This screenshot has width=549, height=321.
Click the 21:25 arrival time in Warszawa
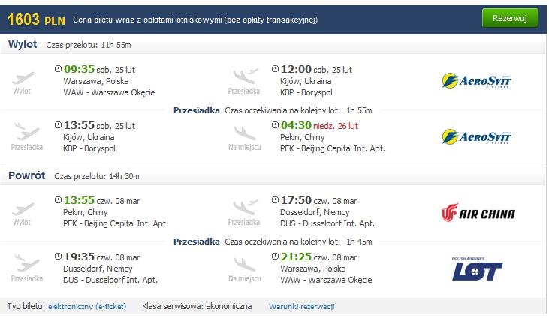pyautogui.click(x=296, y=256)
